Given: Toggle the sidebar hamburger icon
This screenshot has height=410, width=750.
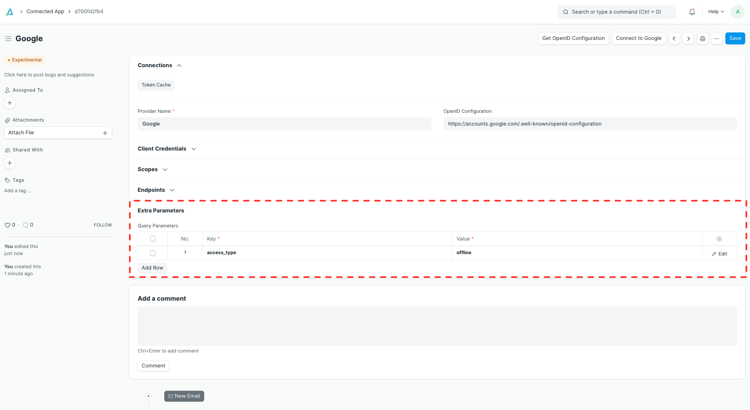Looking at the screenshot, I should (8, 39).
